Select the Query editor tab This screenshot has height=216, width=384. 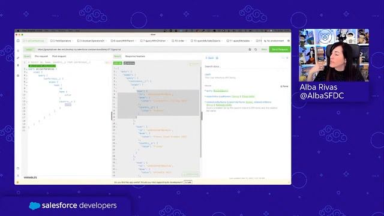click(27, 56)
